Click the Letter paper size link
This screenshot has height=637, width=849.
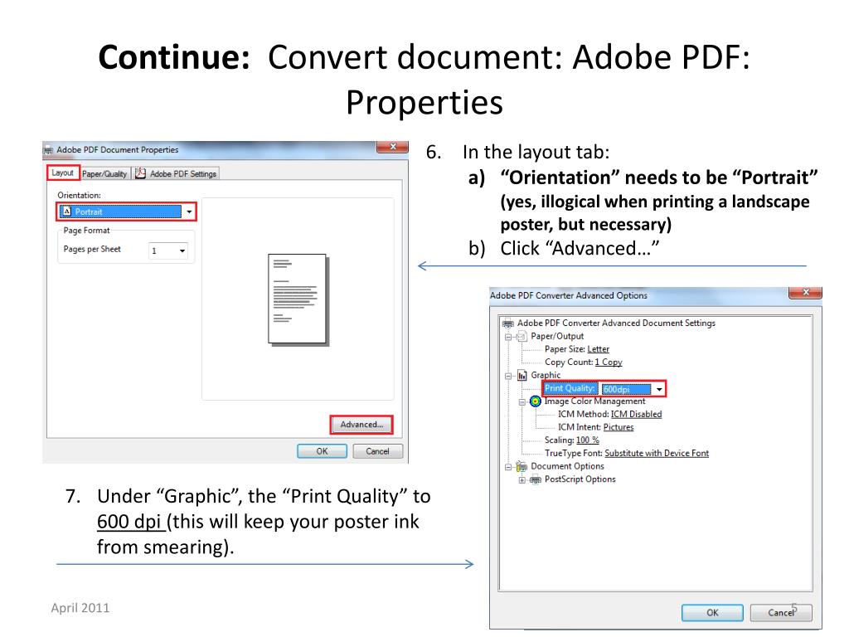pos(599,349)
